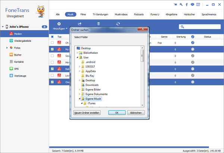Click the eject icon beside John's iPhone
224x153 pixels.
point(44,27)
